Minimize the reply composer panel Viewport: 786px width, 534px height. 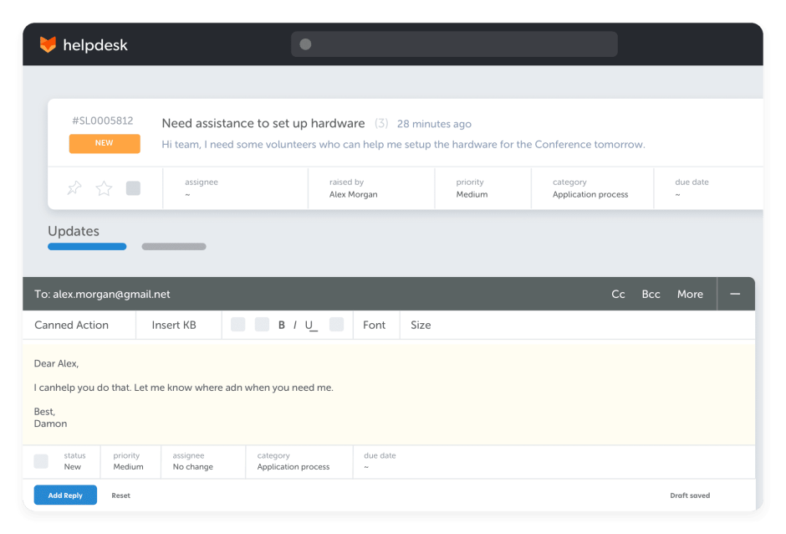[x=735, y=295]
